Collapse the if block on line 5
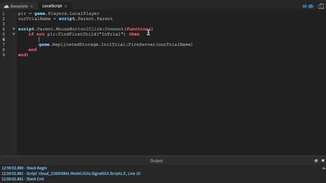The width and height of the screenshot is (326, 183). point(14,34)
